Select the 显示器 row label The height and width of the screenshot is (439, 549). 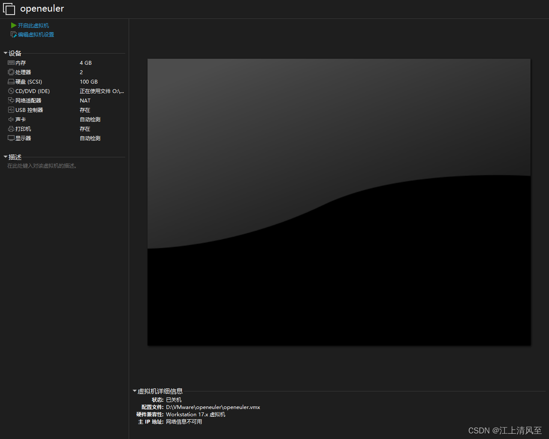23,138
